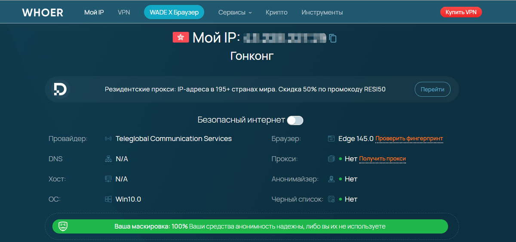This screenshot has height=242, width=516.
Task: Click the N/A value in the DNS row
Action: coord(122,159)
